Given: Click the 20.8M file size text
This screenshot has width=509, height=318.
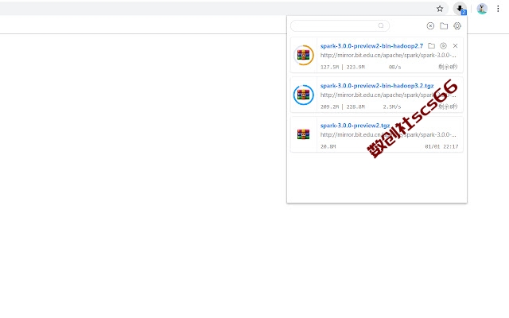Looking at the screenshot, I should 328,146.
